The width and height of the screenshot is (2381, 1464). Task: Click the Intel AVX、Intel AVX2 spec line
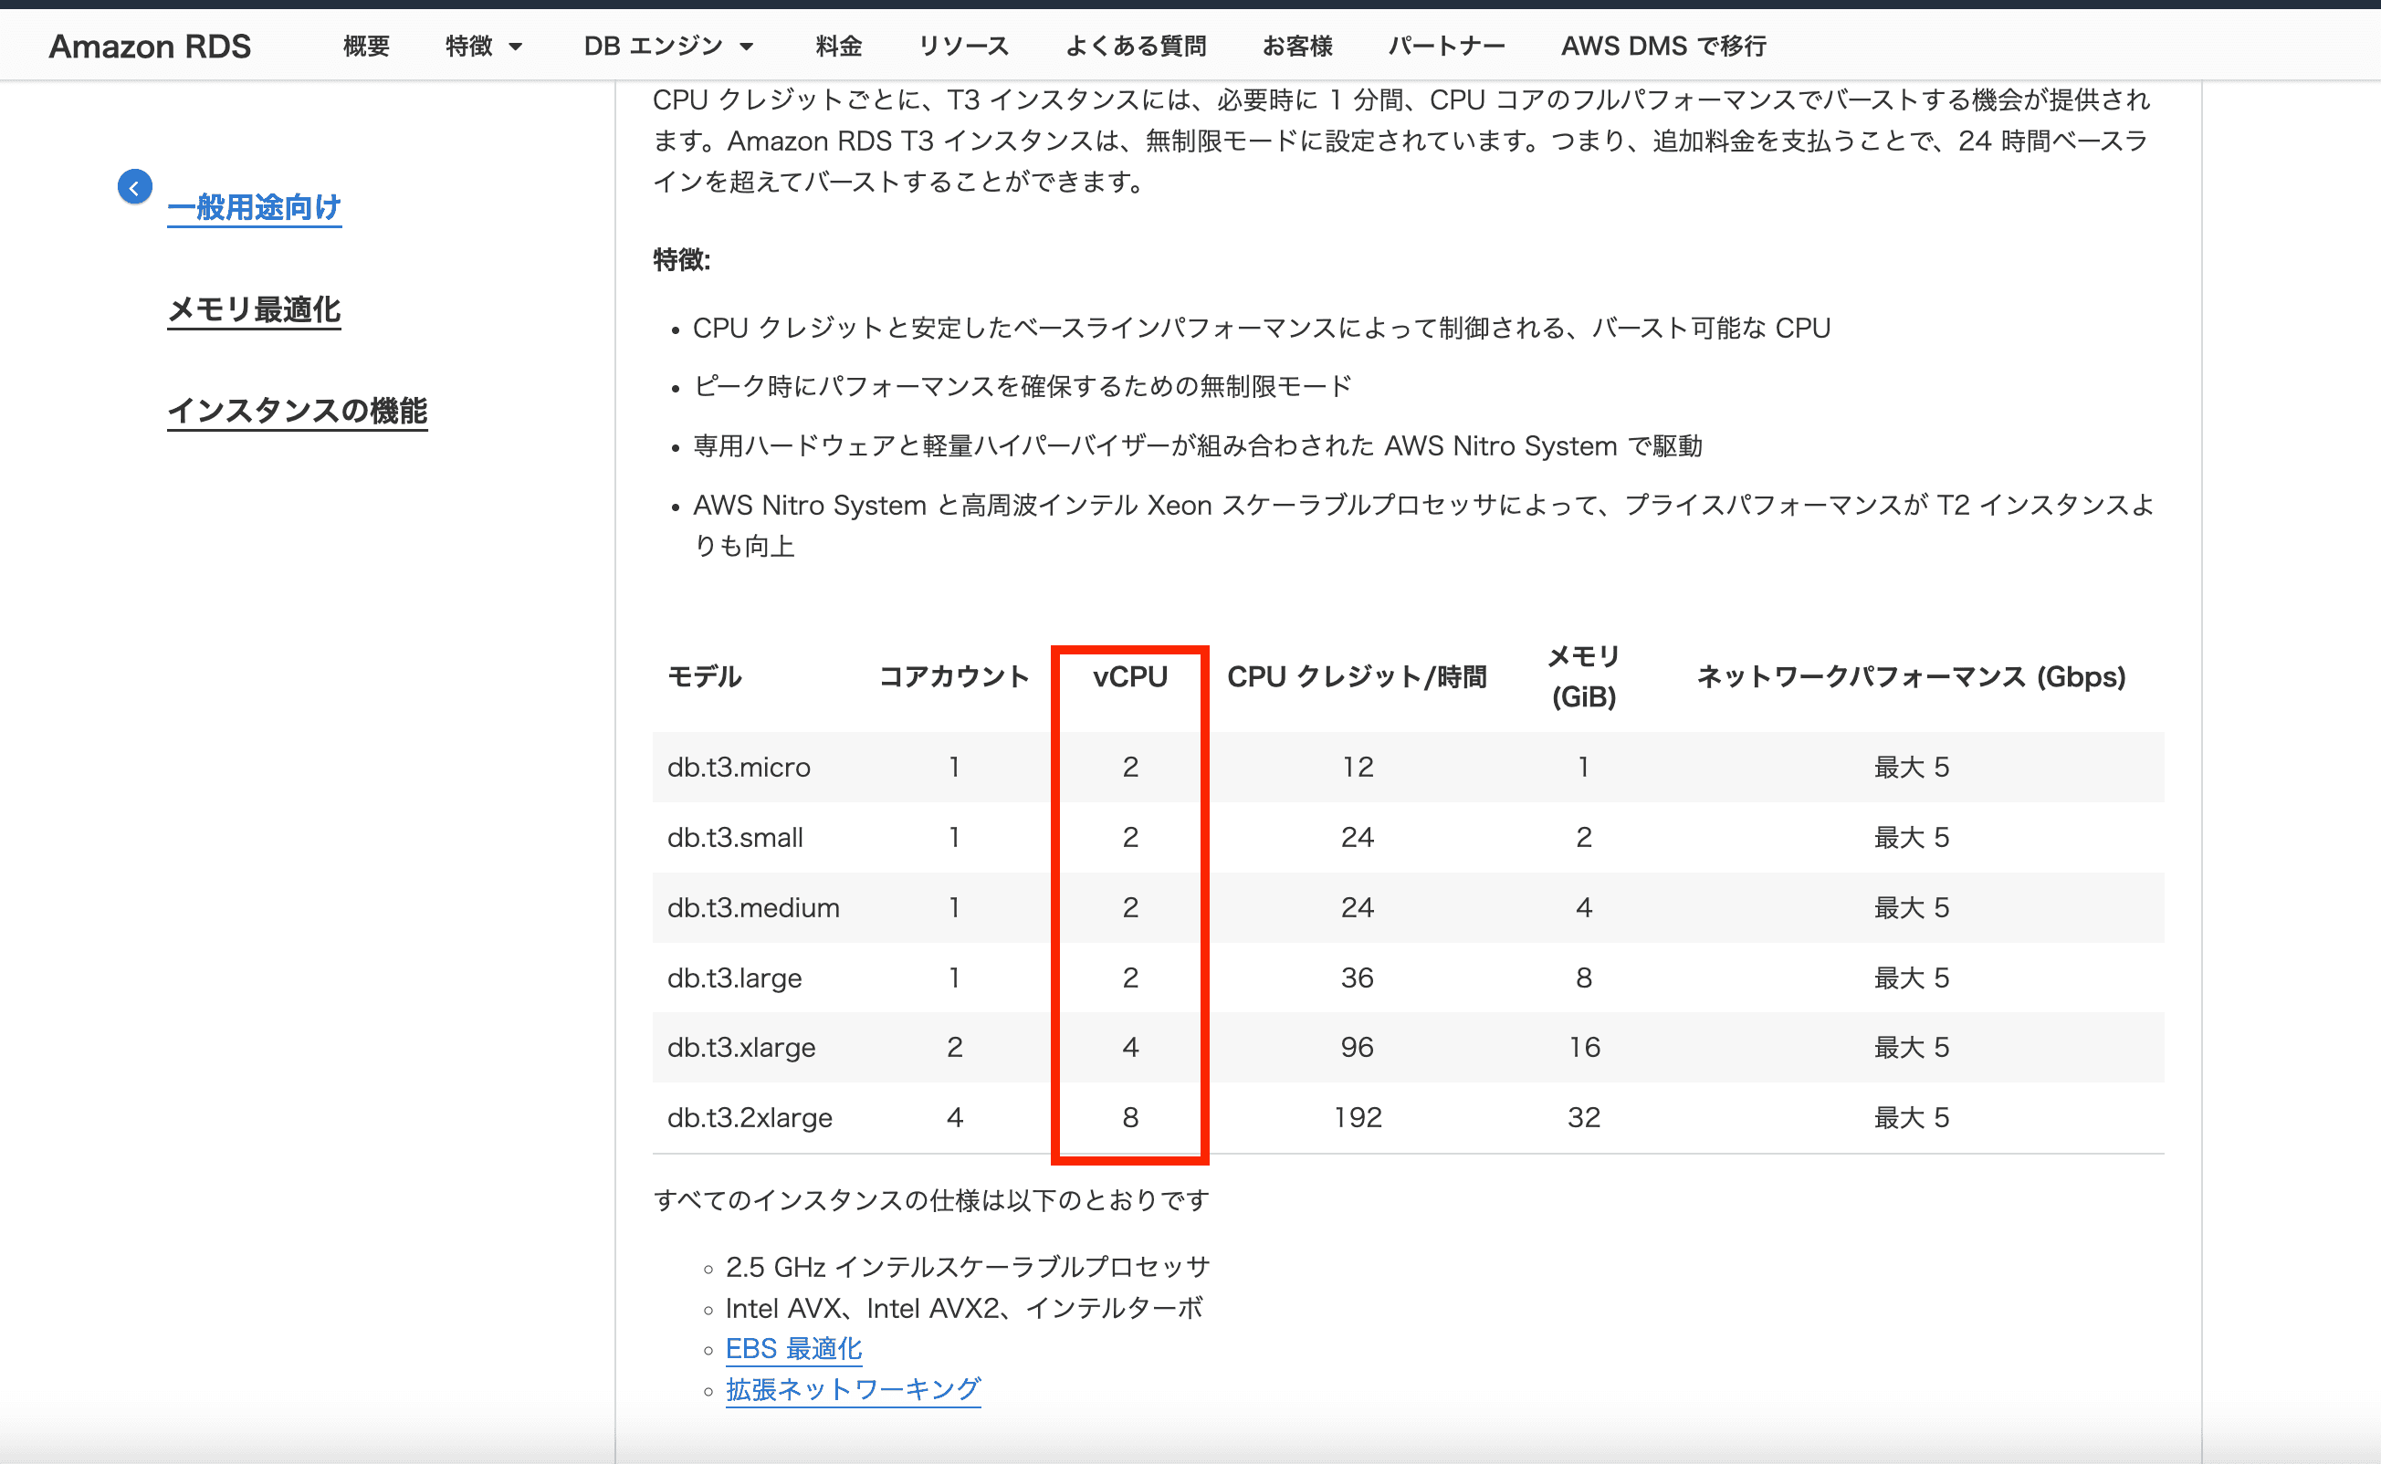[963, 1308]
